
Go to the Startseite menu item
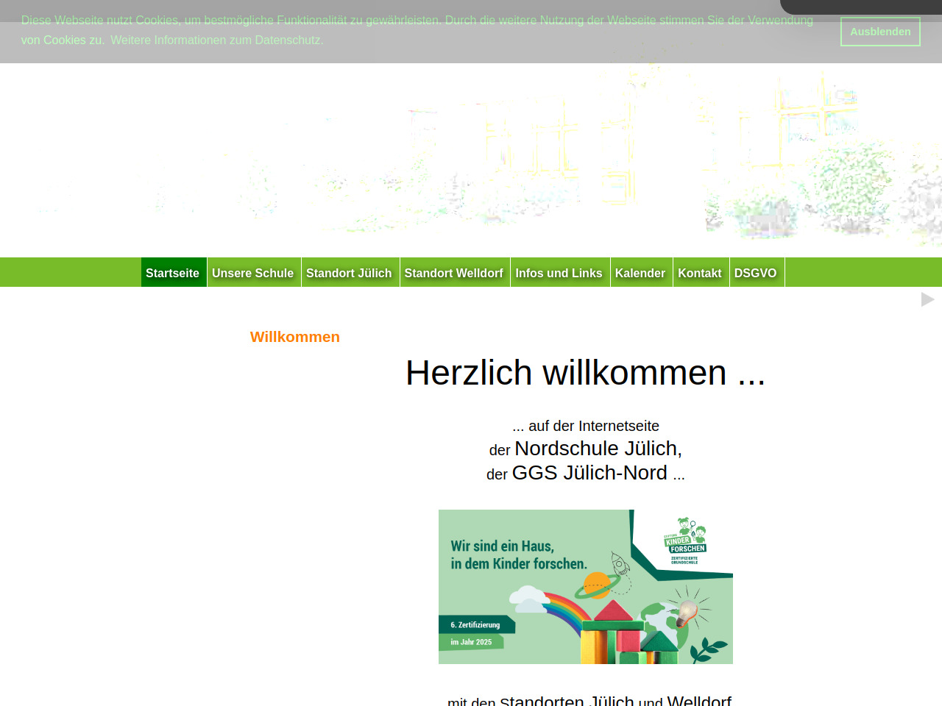173,273
